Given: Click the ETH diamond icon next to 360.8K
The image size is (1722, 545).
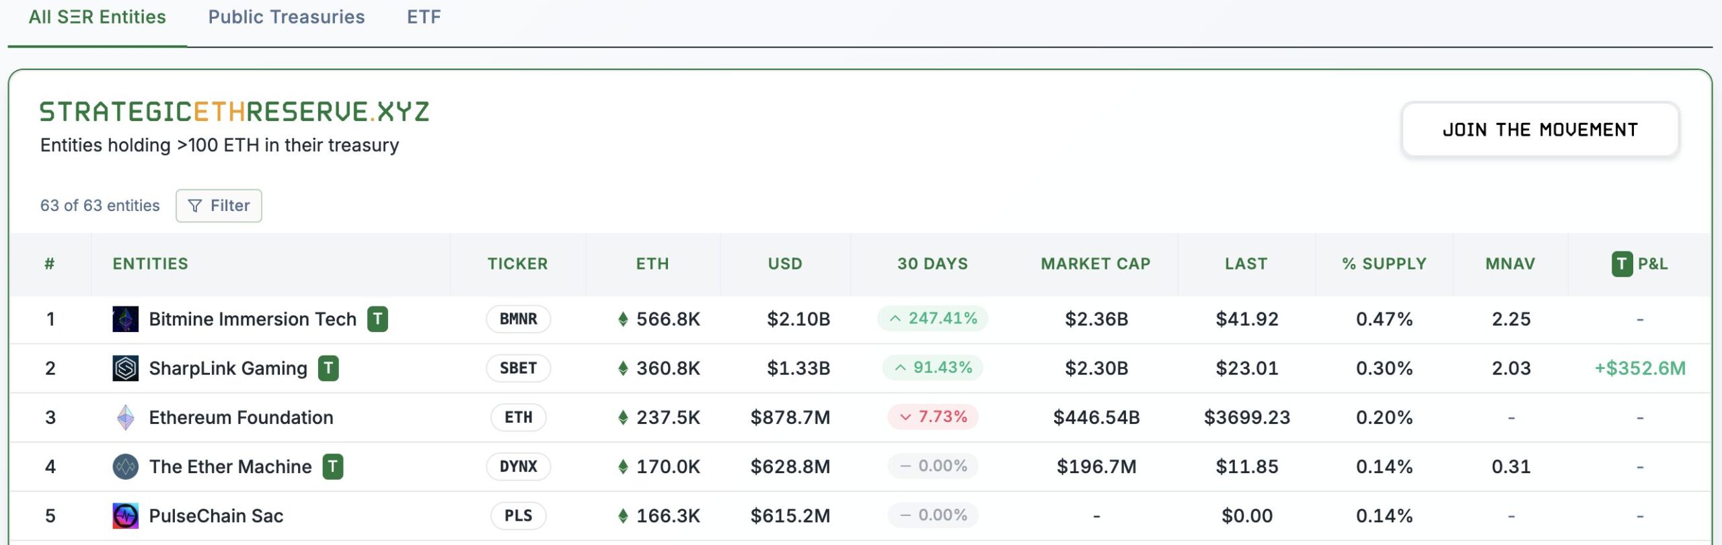Looking at the screenshot, I should [623, 368].
